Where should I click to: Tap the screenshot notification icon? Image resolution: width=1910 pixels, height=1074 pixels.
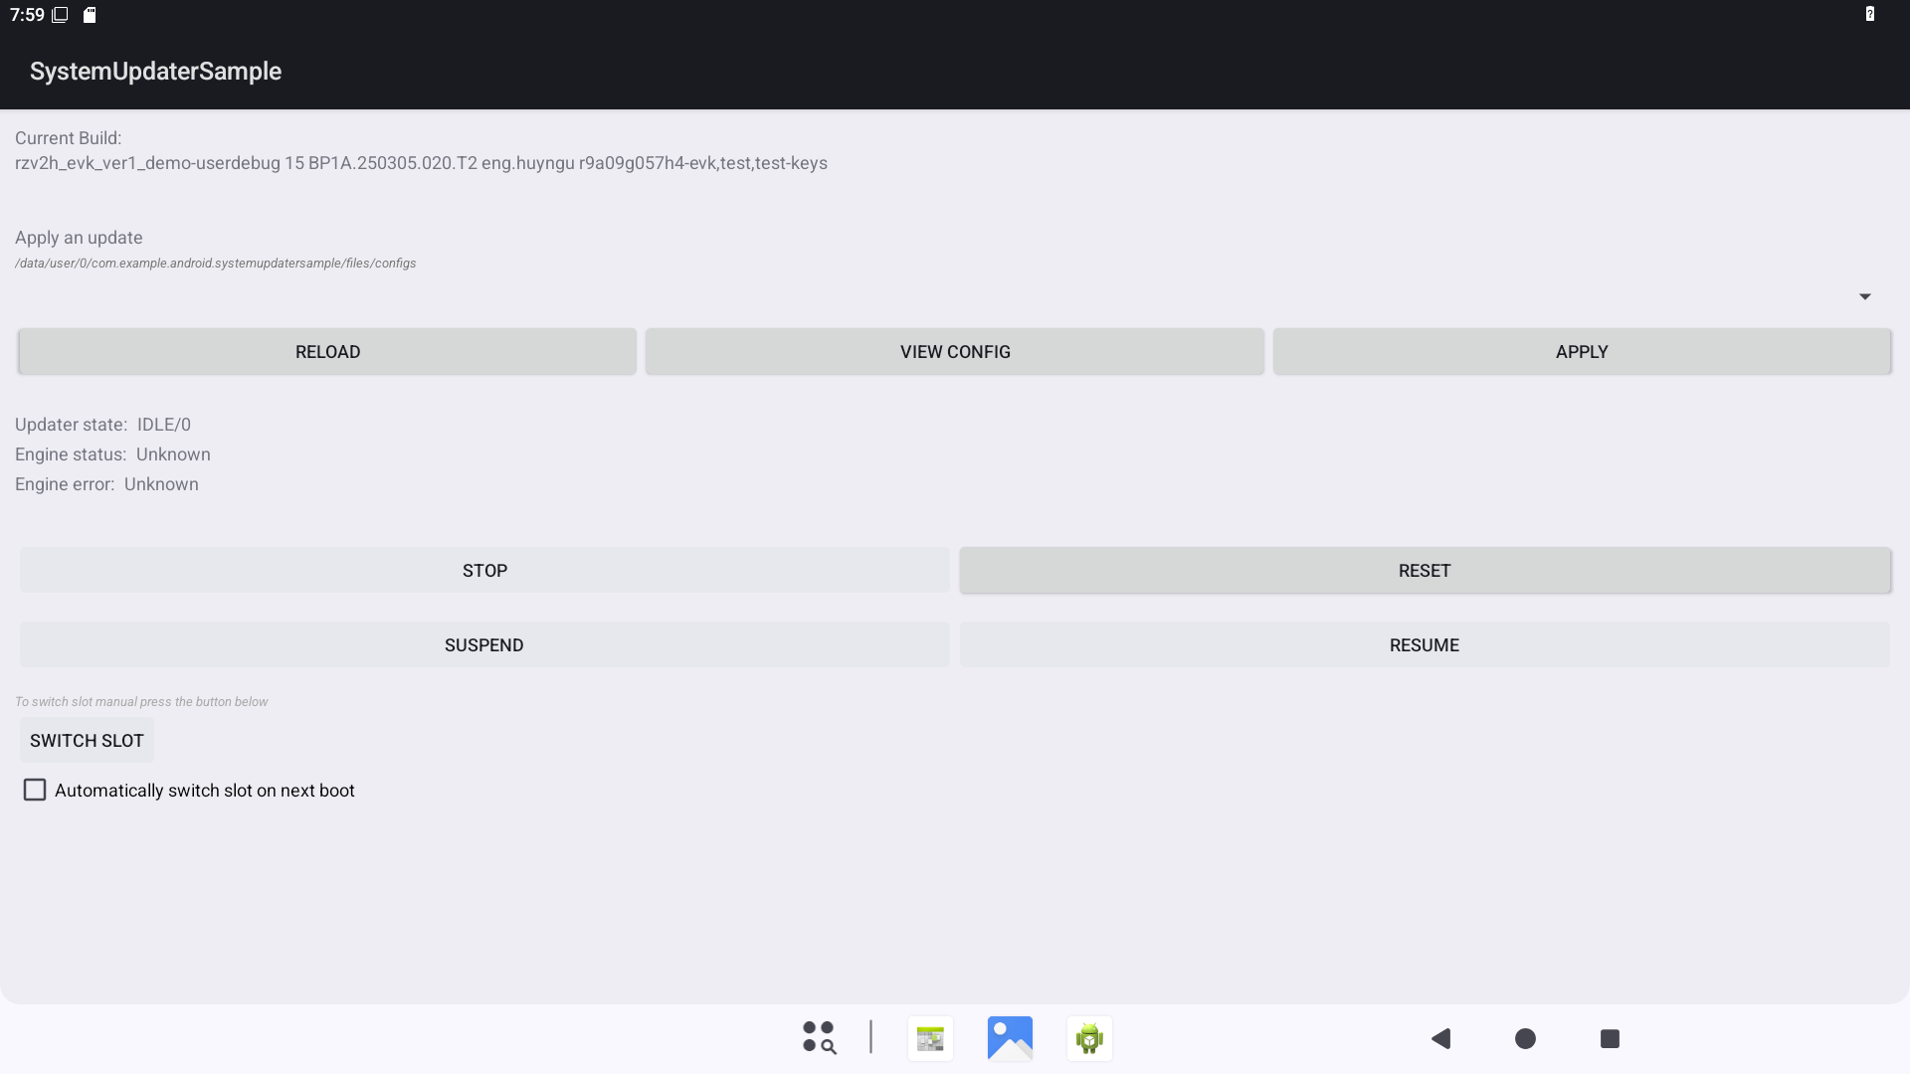click(61, 15)
